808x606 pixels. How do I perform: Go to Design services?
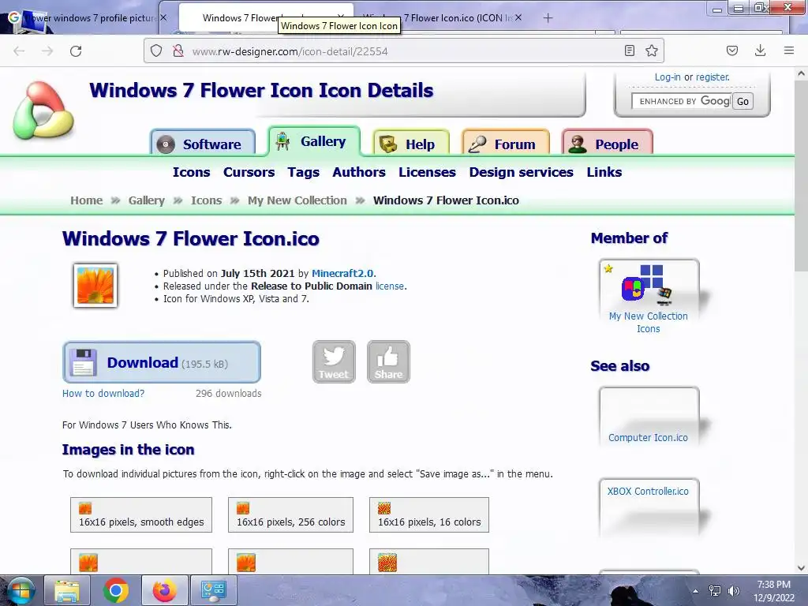click(521, 172)
